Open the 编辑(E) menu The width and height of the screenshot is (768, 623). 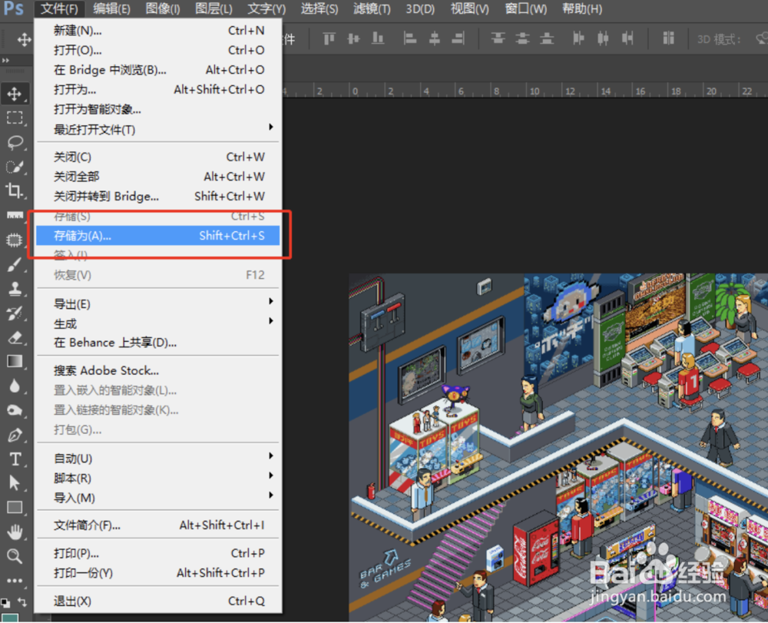(111, 8)
